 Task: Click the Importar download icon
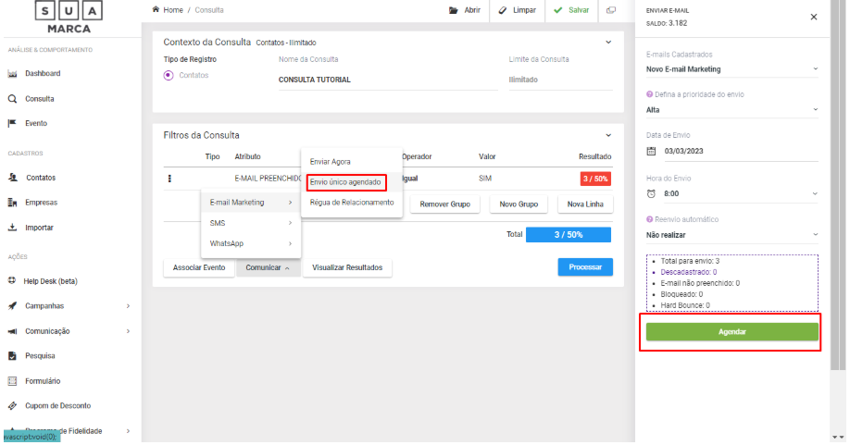click(13, 227)
